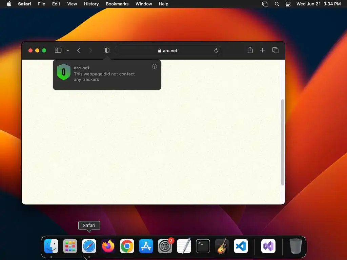Screen dimensions: 347x260
Task: Open App Store from the Dock
Action: [146, 246]
